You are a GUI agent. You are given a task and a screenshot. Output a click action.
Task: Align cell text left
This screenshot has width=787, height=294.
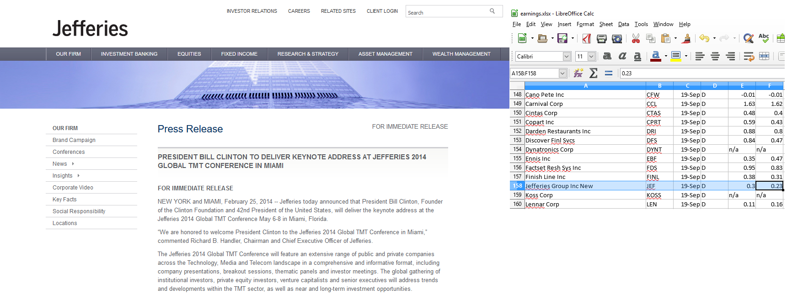(x=700, y=56)
